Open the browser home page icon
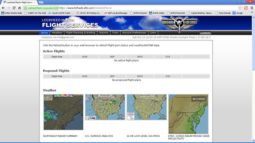Screen dimensions: 255x143 20,8
